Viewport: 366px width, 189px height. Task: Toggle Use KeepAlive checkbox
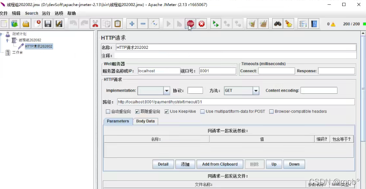coord(166,112)
